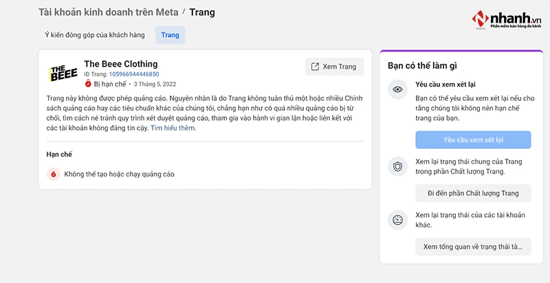Click the shield icon for Chất lượng Trang
This screenshot has width=550, height=283.
point(397,167)
